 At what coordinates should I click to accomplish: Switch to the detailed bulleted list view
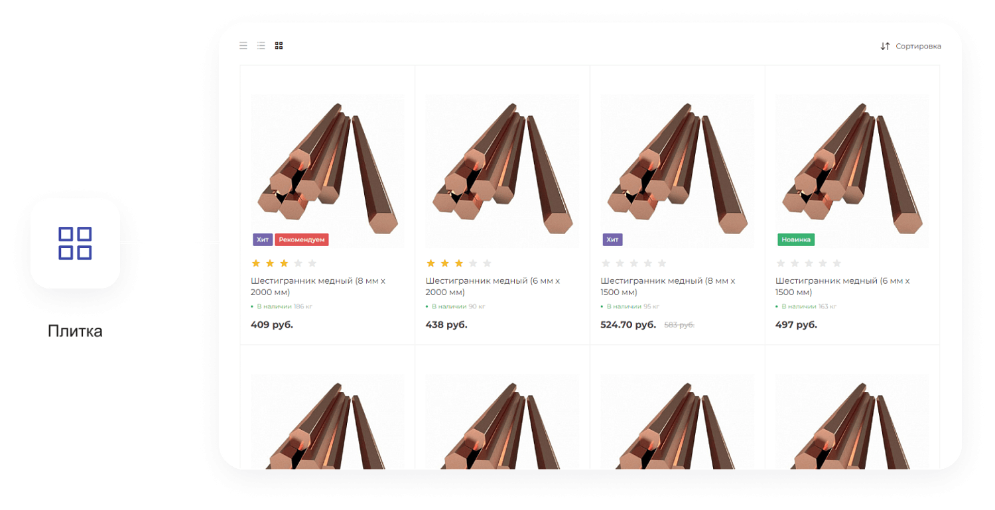pyautogui.click(x=261, y=46)
